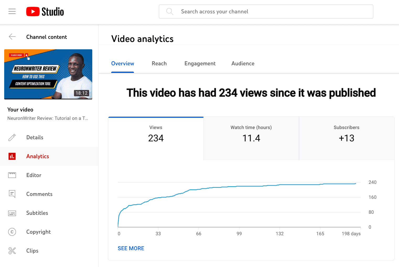Open the Comments icon in sidebar
Image resolution: width=399 pixels, height=267 pixels.
pos(12,194)
